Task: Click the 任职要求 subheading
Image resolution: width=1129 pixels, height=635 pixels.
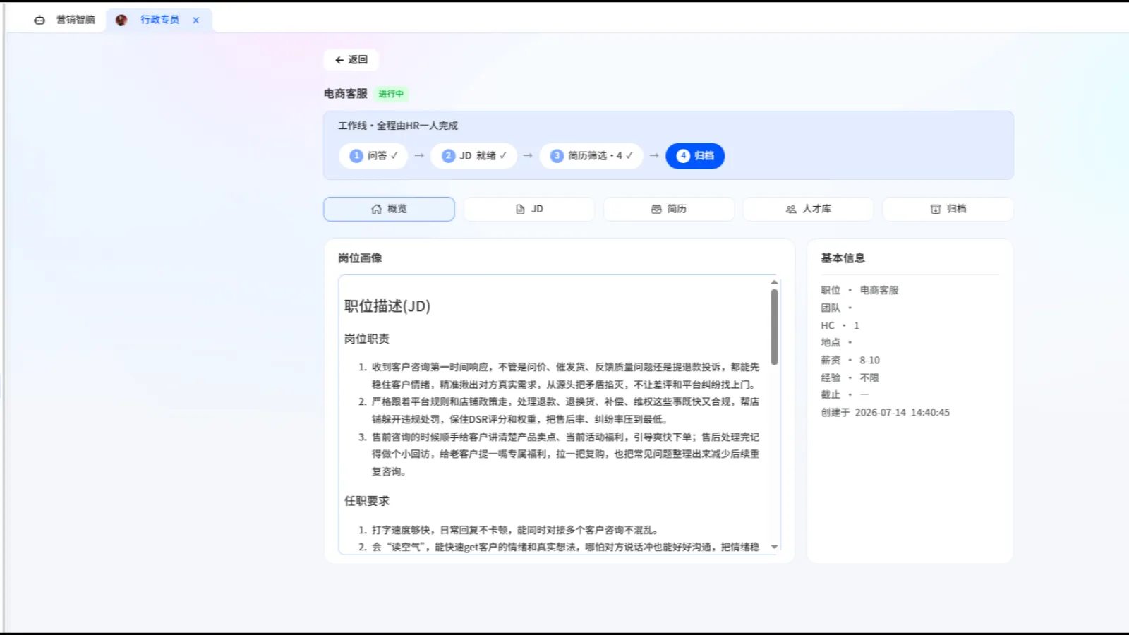Action: (367, 501)
